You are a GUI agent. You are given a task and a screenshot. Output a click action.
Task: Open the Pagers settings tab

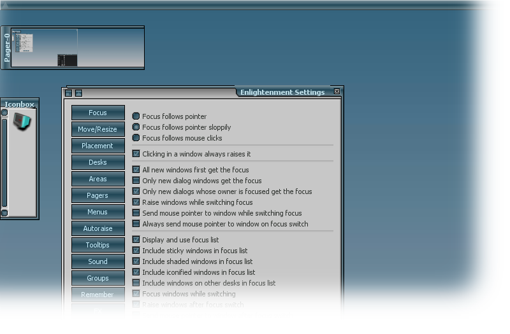coord(98,195)
